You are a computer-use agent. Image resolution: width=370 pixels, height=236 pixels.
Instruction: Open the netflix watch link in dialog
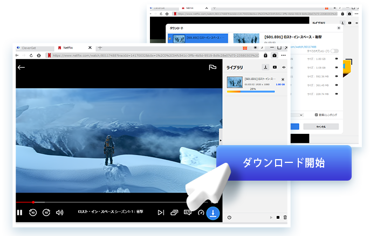coord(304,47)
